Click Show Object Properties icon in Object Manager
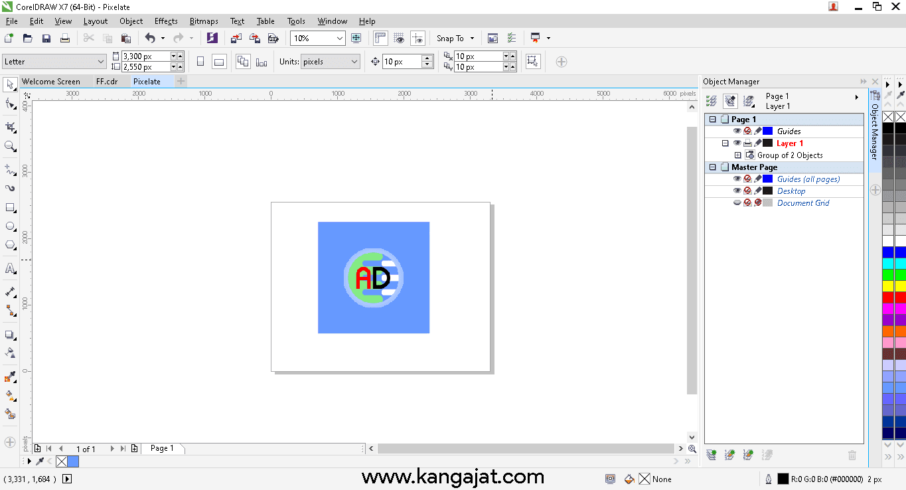Screen dimensions: 906x490 712,101
